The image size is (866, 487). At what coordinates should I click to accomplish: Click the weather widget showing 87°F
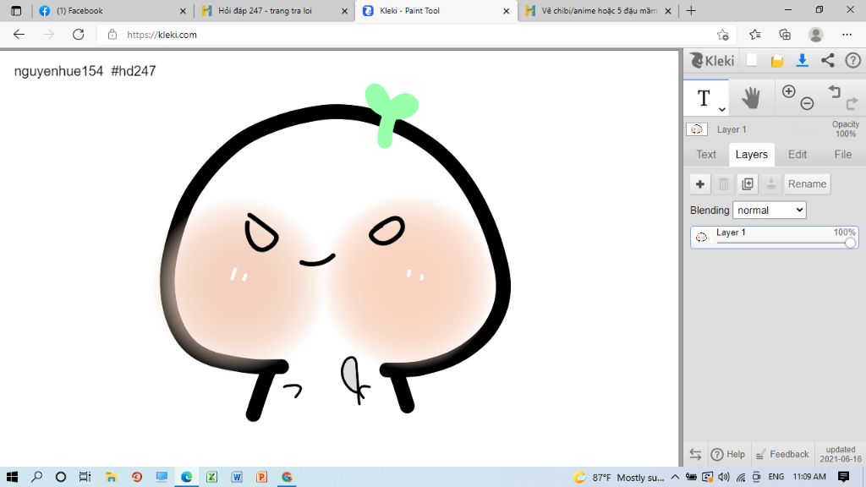[x=618, y=477]
